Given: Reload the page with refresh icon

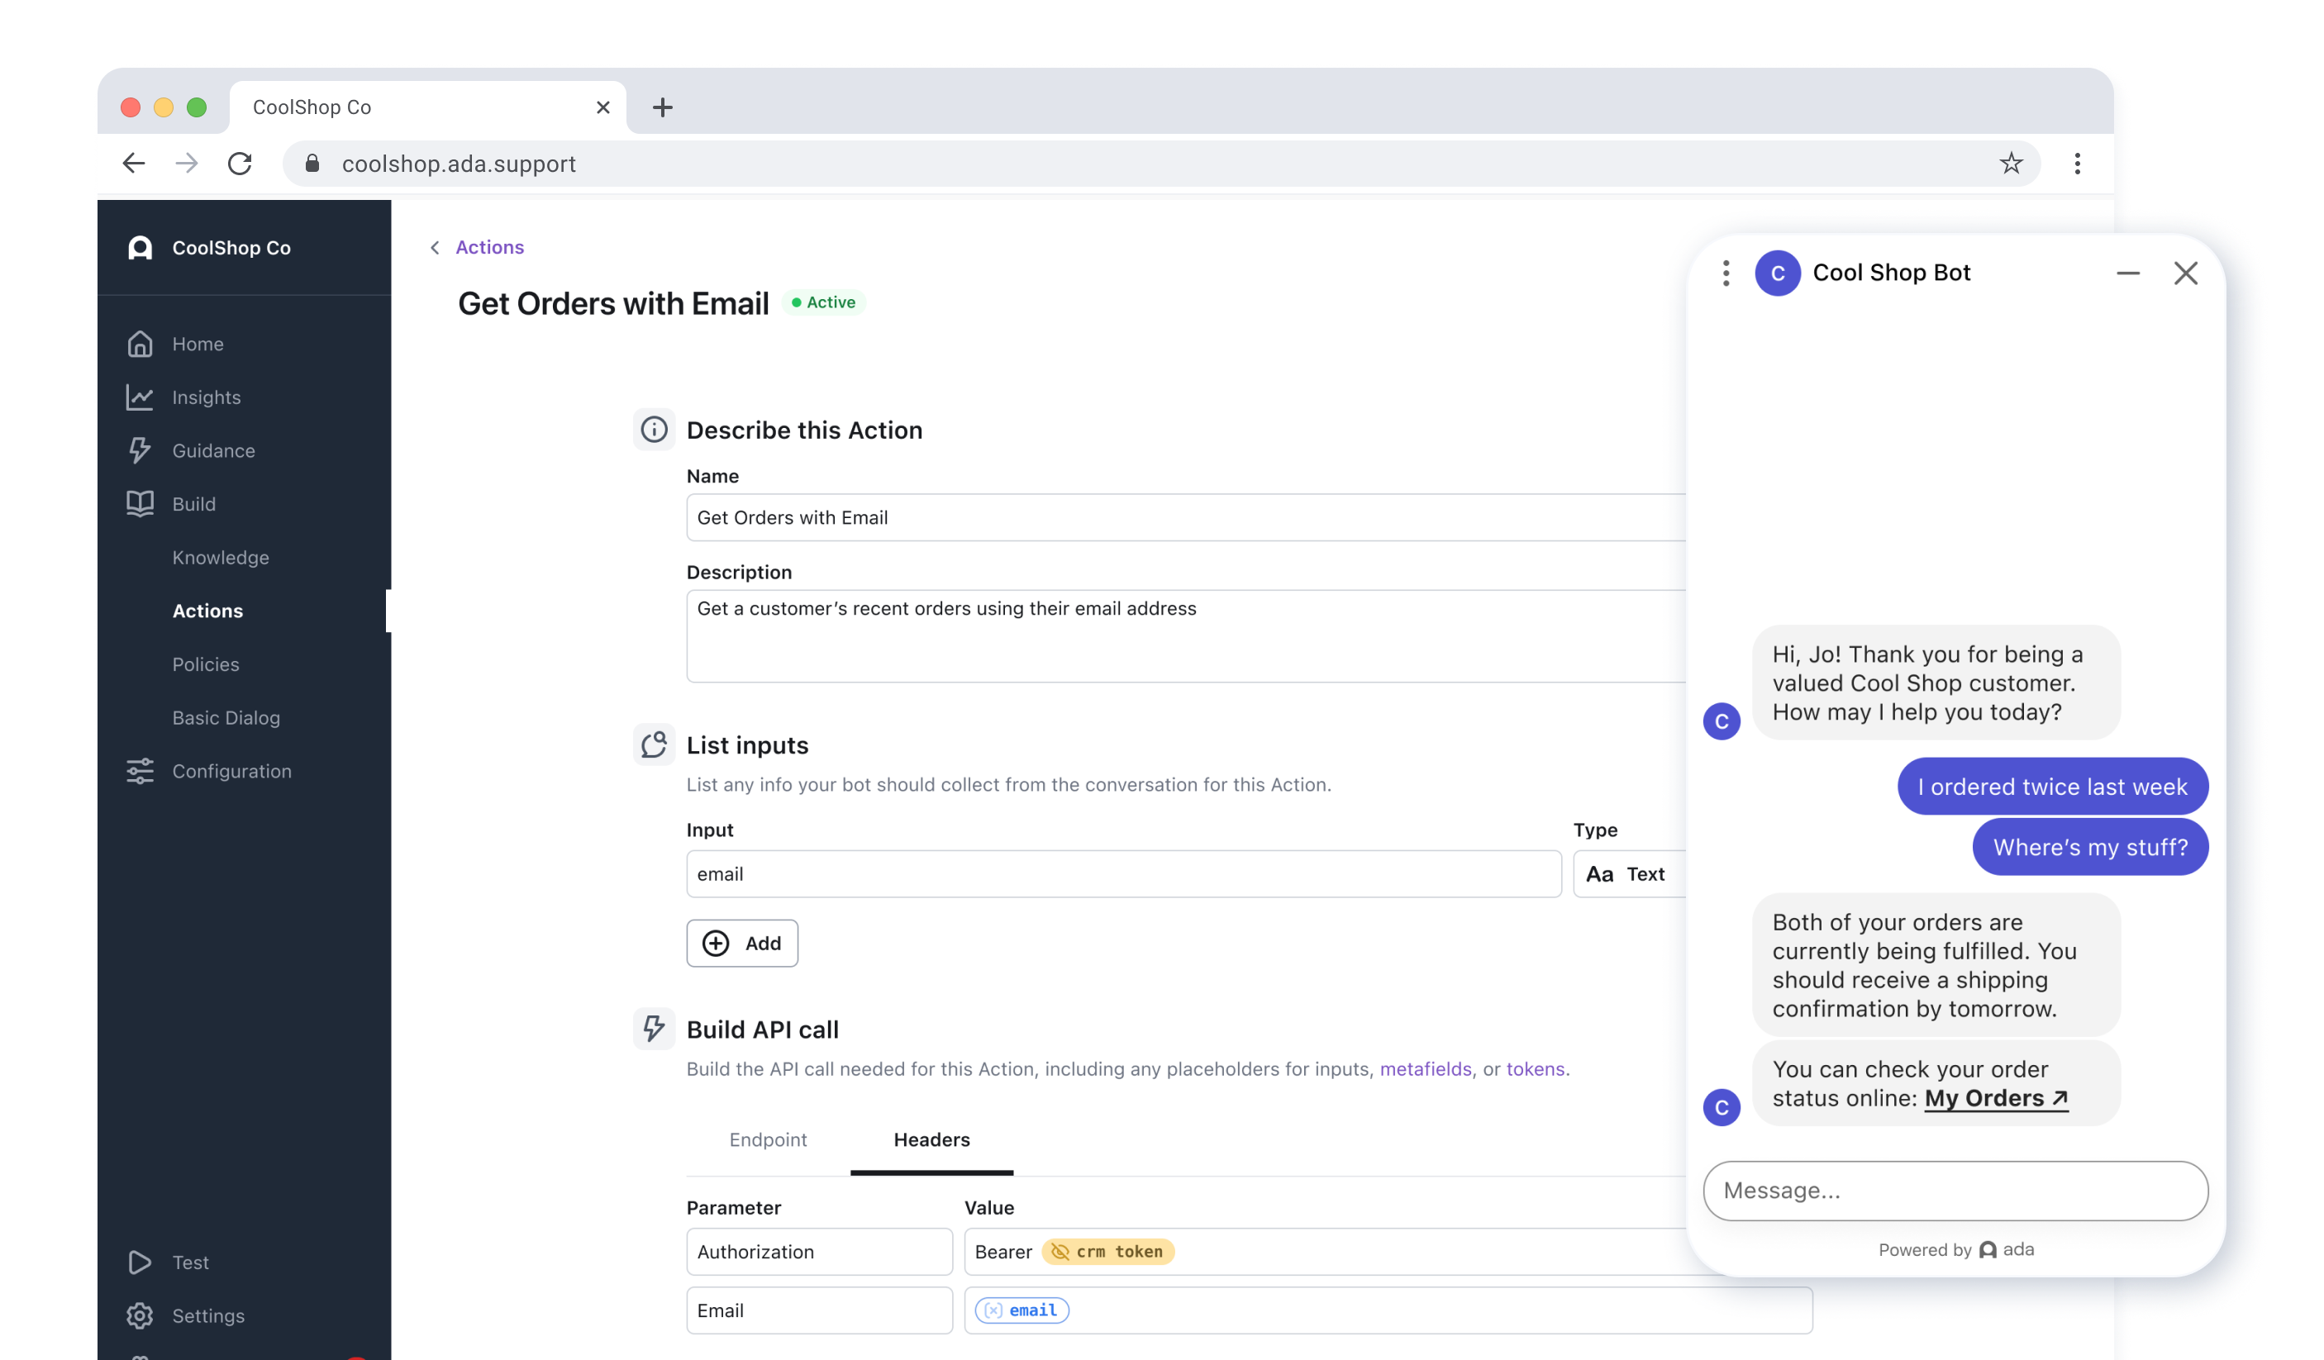Looking at the screenshot, I should coord(240,164).
